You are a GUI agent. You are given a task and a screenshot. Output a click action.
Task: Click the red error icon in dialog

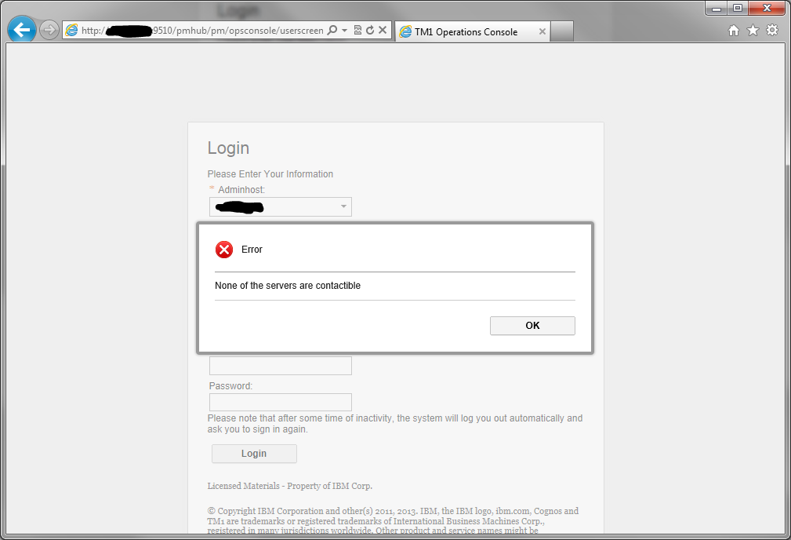[x=224, y=250]
